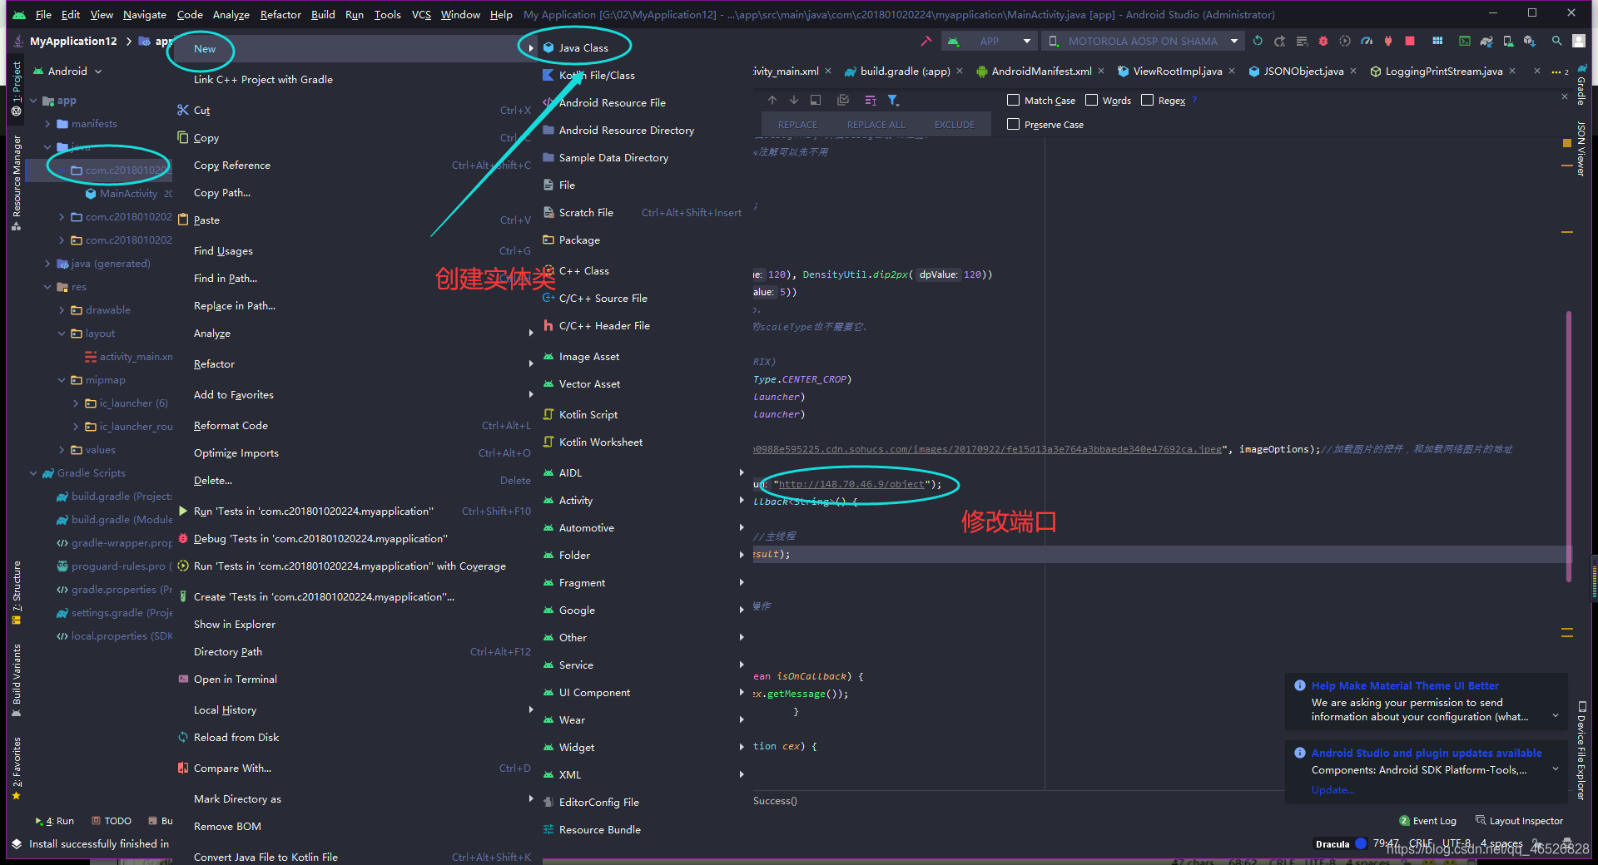Switch to AndroidManifest.xml editor tab
This screenshot has width=1598, height=865.
1041,72
